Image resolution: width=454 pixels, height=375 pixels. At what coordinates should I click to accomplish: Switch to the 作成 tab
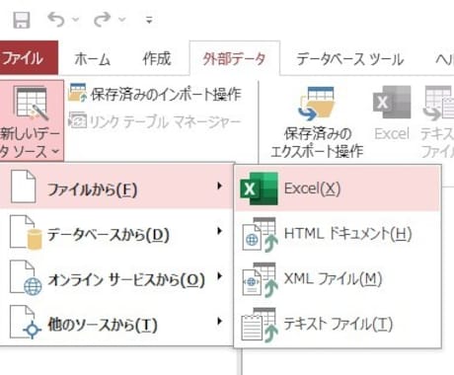click(x=157, y=58)
